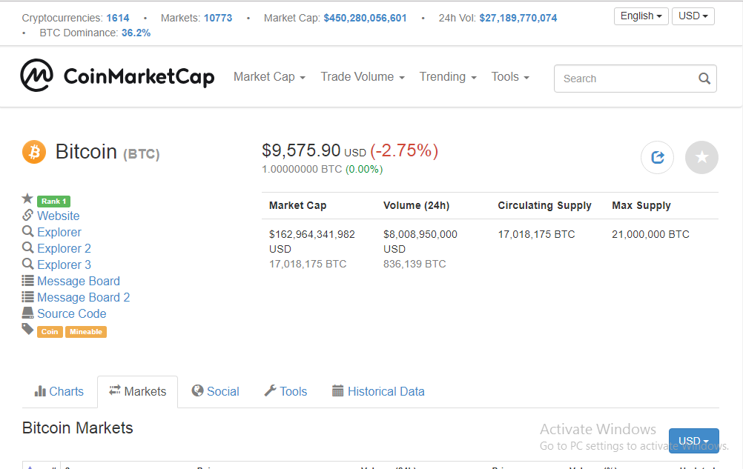Click the Cryptocurrencies count 1614
The image size is (743, 469).
(x=117, y=18)
